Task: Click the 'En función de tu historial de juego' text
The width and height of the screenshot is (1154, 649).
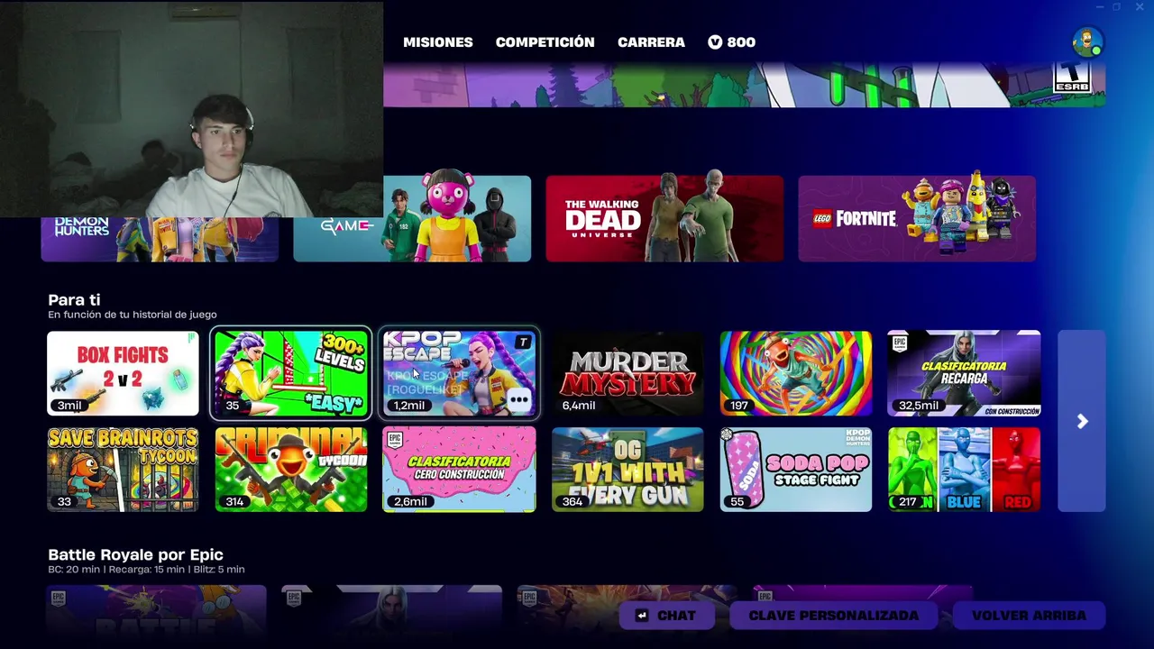Action: point(132,315)
